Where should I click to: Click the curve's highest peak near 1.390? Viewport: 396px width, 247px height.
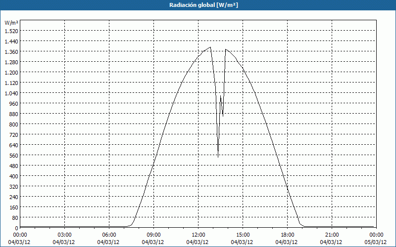coord(210,47)
